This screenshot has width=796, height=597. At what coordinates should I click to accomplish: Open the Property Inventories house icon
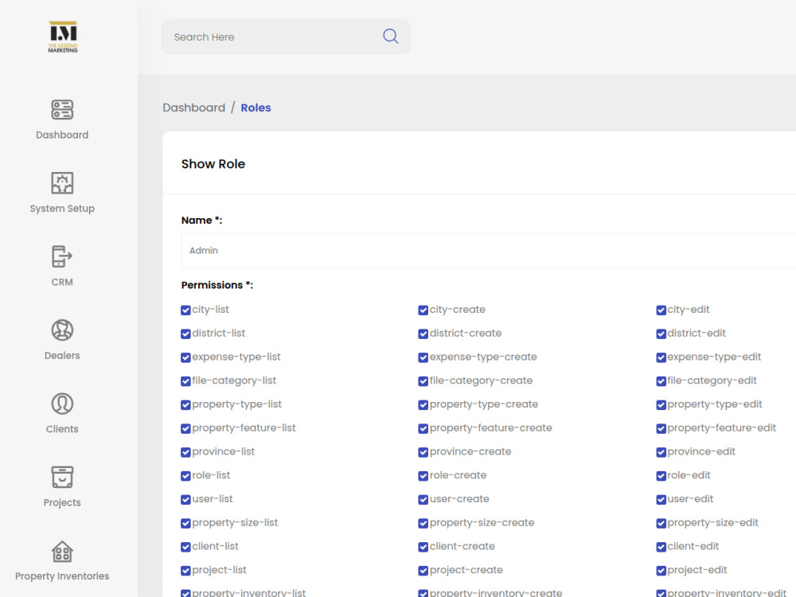tap(62, 552)
